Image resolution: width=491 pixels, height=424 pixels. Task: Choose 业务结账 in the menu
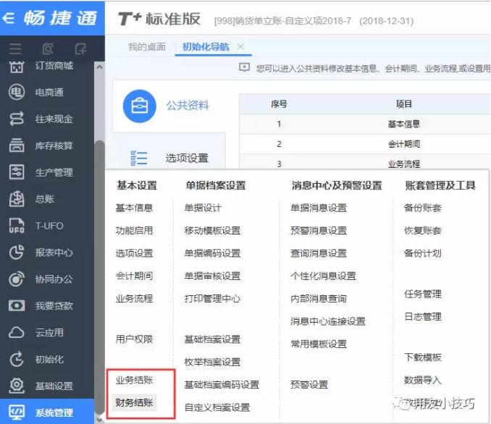(x=134, y=380)
